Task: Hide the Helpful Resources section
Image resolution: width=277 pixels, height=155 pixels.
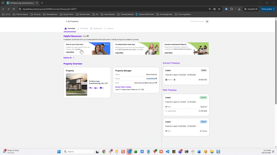Action: pyautogui.click(x=86, y=36)
